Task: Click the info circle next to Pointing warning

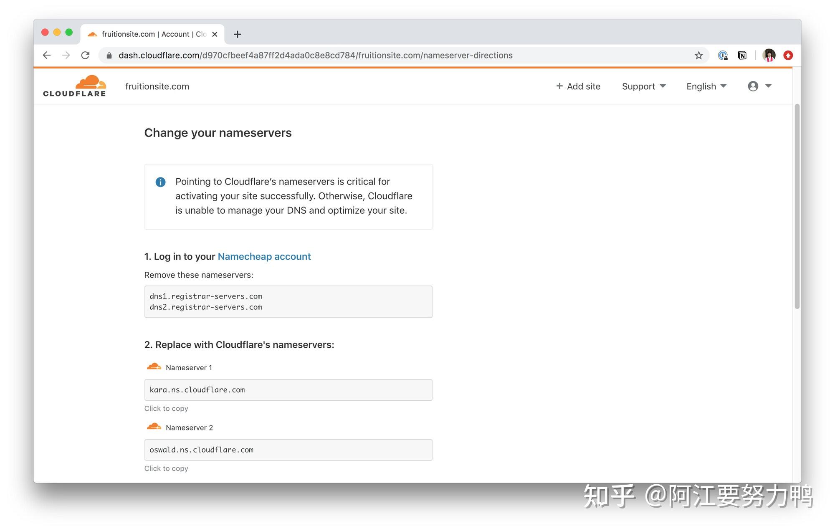Action: (160, 182)
